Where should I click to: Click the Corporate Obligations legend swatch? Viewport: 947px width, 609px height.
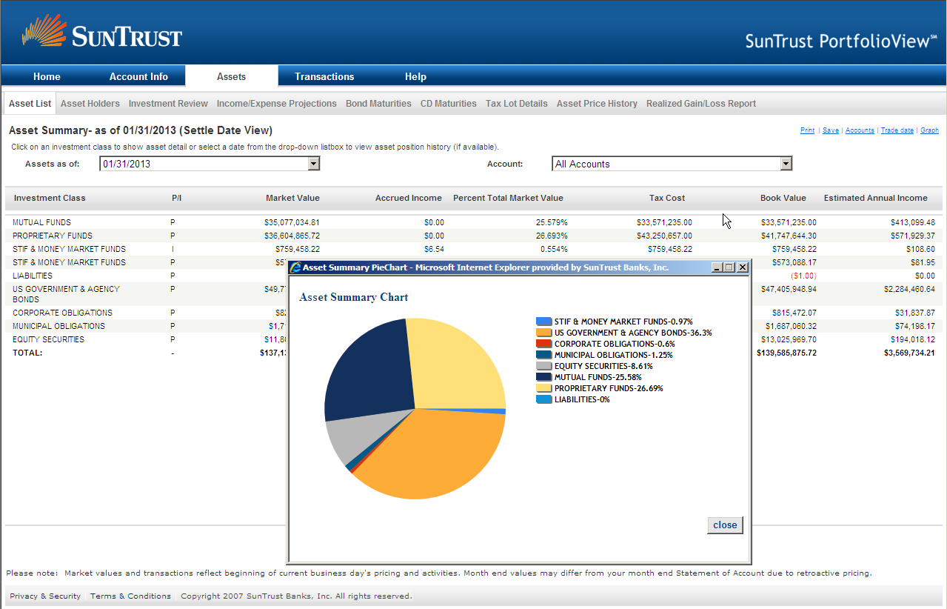click(544, 344)
